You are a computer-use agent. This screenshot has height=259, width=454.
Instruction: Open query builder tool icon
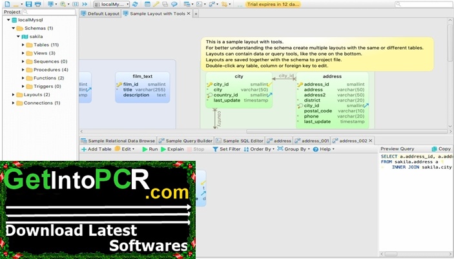click(x=212, y=4)
